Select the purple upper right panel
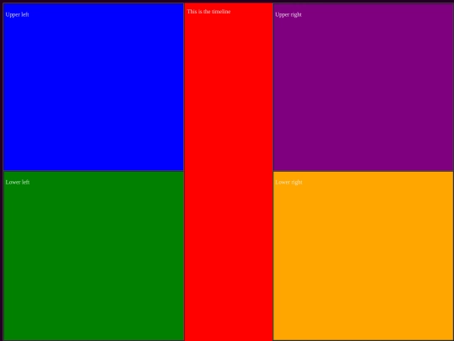This screenshot has width=454, height=341. [363, 87]
